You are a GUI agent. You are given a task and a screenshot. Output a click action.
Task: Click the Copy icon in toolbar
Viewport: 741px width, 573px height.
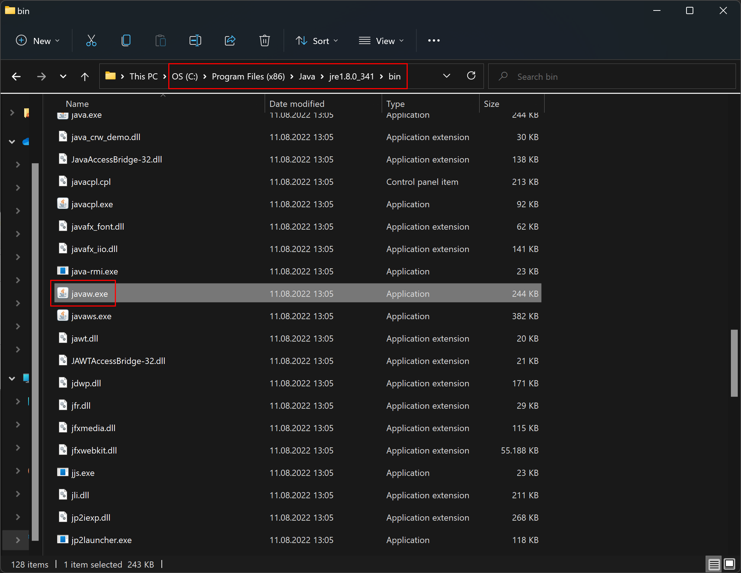(126, 40)
